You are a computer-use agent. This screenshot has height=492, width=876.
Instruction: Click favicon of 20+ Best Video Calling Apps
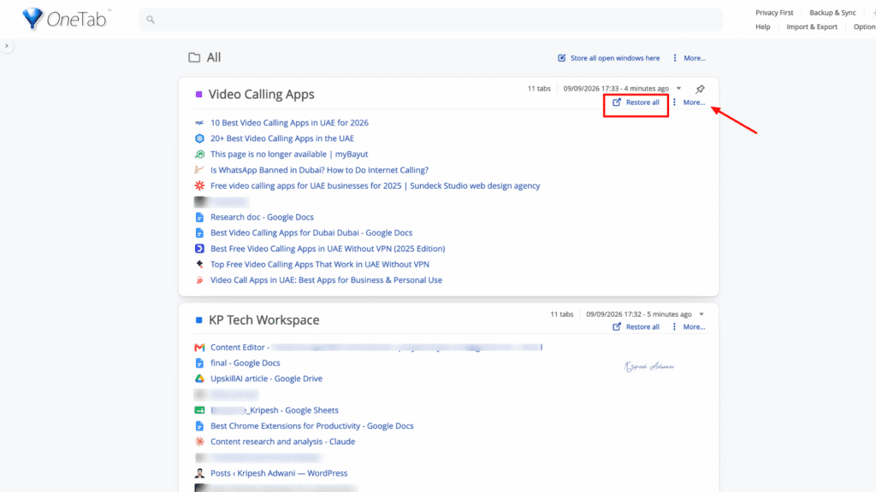tap(199, 138)
